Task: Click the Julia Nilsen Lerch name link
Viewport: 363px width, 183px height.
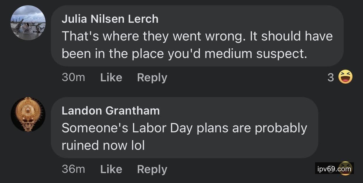Action: 110,19
